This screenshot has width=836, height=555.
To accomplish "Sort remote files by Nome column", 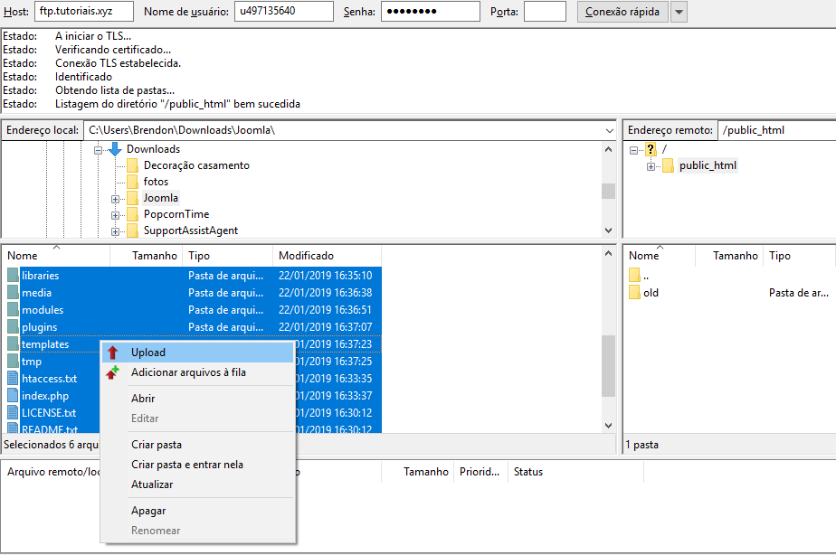I will [x=660, y=256].
